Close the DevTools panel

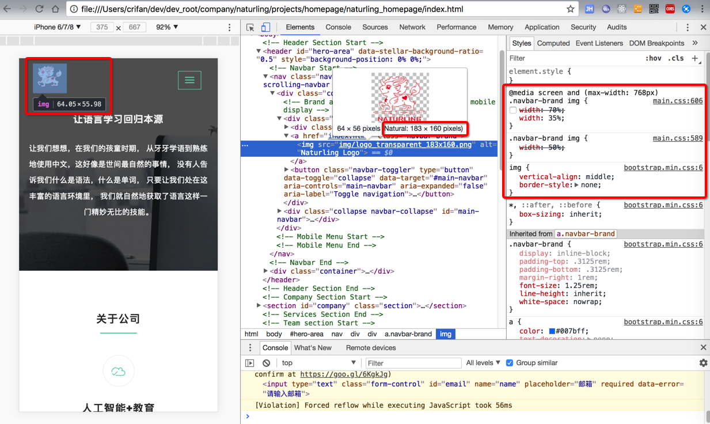[703, 27]
